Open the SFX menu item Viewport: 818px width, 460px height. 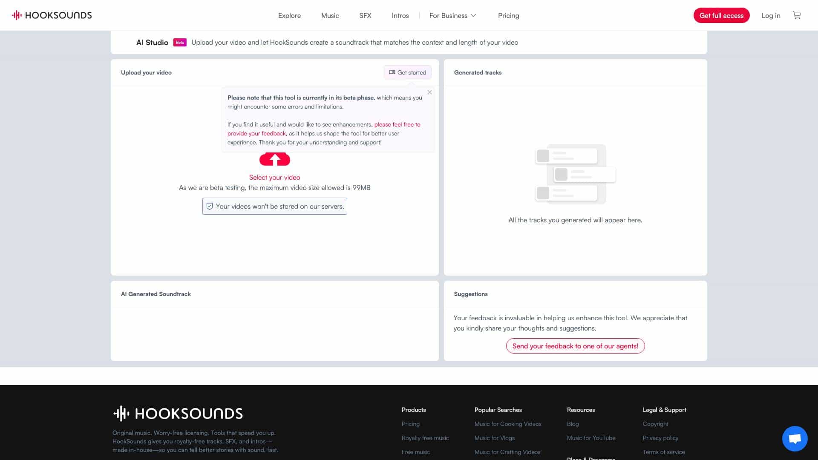coord(365,15)
